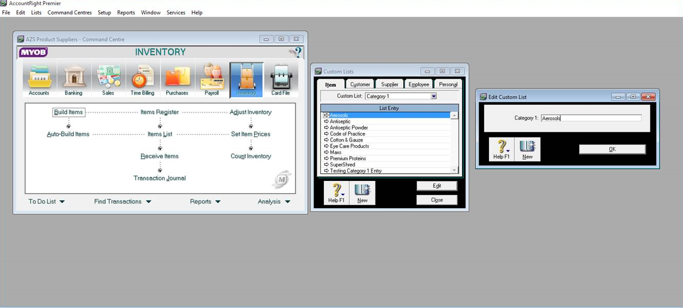Viewport: 683px width, 308px height.
Task: Click the Edit button in Custom Lists
Action: pyautogui.click(x=437, y=186)
